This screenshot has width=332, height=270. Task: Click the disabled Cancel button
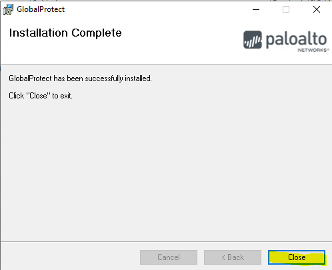click(x=169, y=257)
